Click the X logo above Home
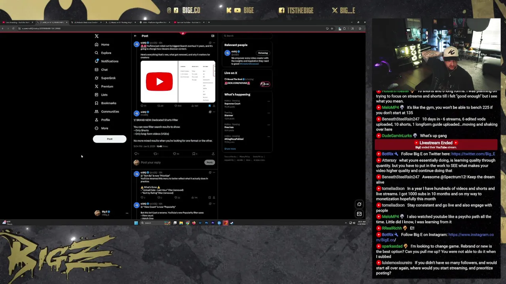 point(96,36)
